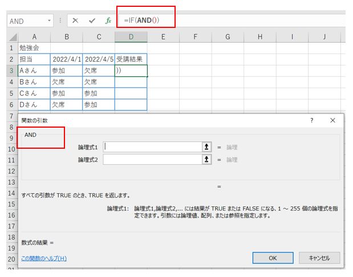353x277 pixels.
Task: Click the formula bar Enter checkmark icon
Action: 92,21
